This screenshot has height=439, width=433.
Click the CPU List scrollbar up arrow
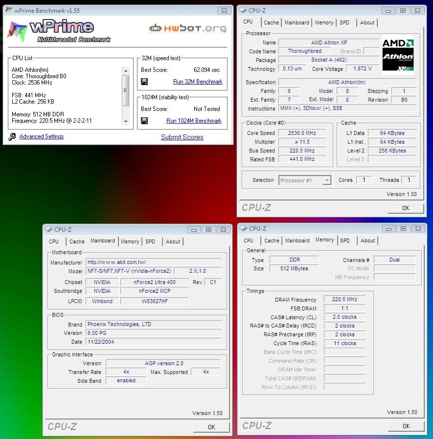point(126,70)
